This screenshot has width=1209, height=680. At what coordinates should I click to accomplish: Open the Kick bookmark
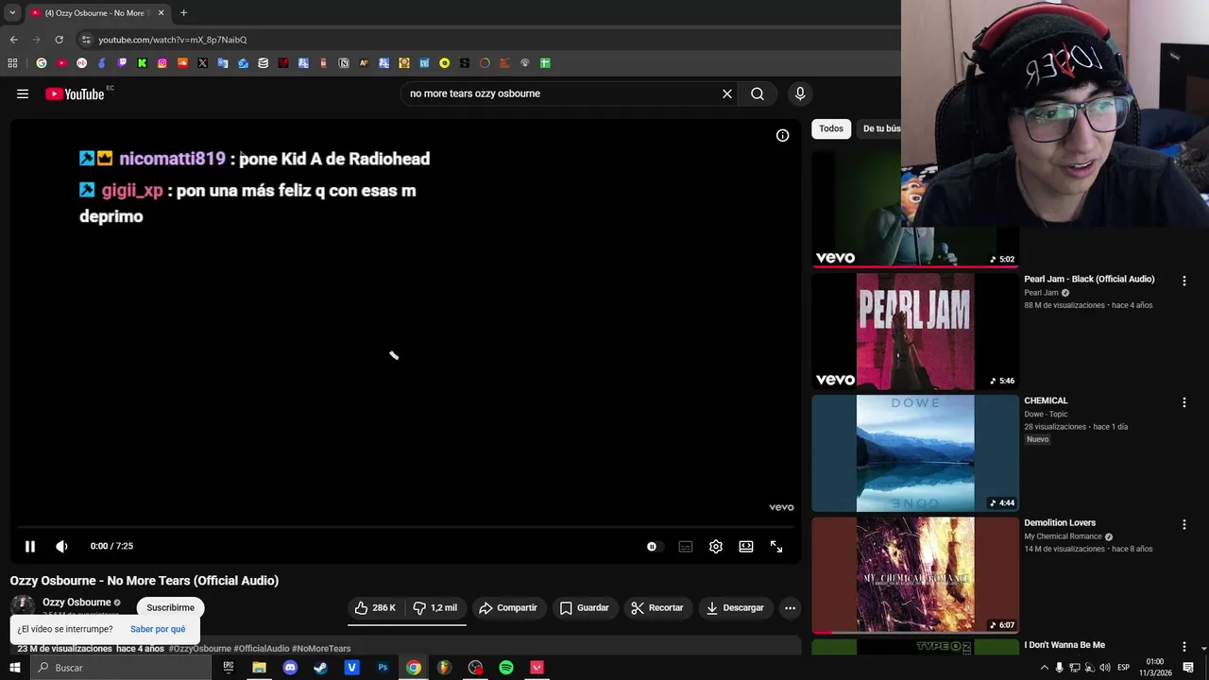142,63
